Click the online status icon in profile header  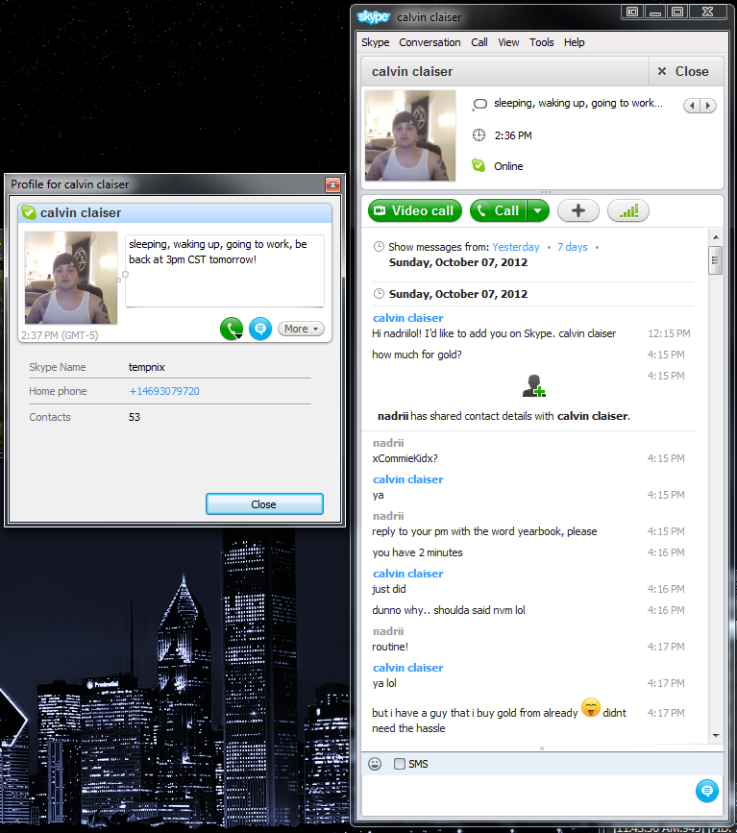[29, 213]
